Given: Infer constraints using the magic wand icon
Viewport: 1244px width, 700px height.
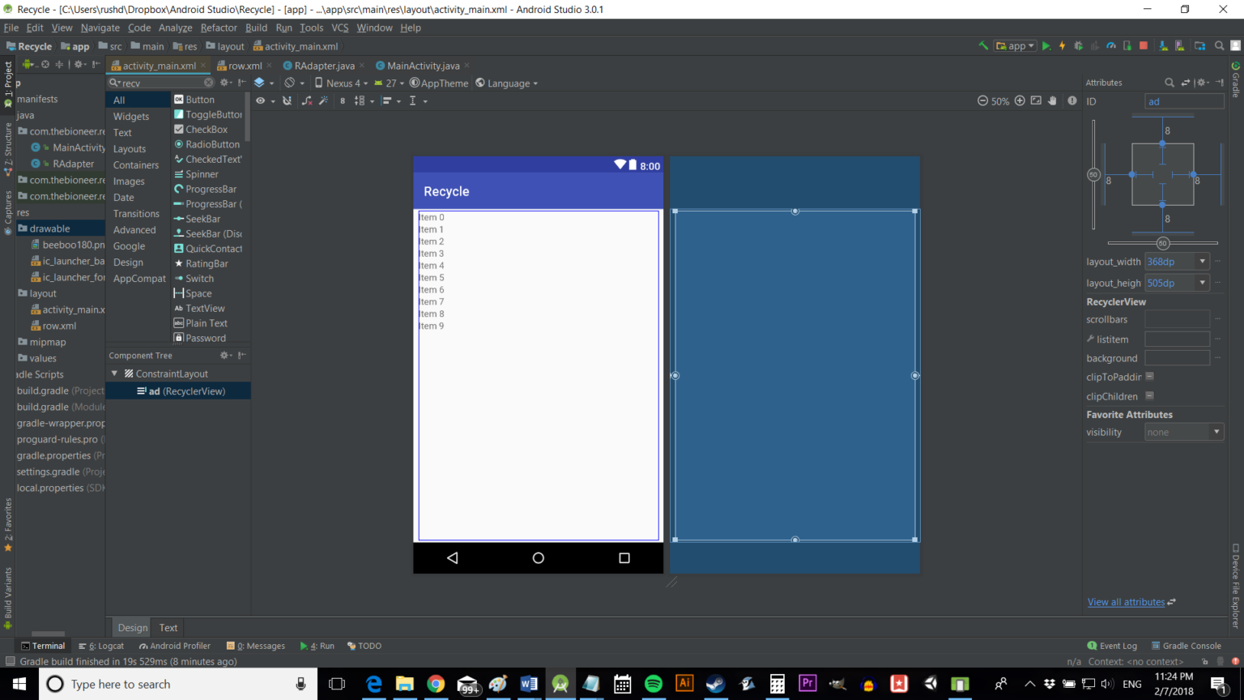Looking at the screenshot, I should pyautogui.click(x=323, y=100).
